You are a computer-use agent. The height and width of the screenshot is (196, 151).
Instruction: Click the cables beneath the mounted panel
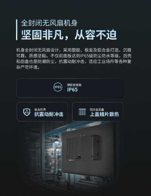(101, 179)
